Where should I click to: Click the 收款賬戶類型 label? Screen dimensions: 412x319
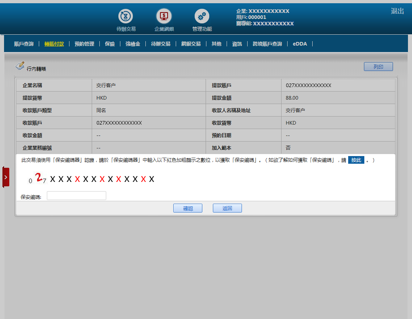point(37,111)
